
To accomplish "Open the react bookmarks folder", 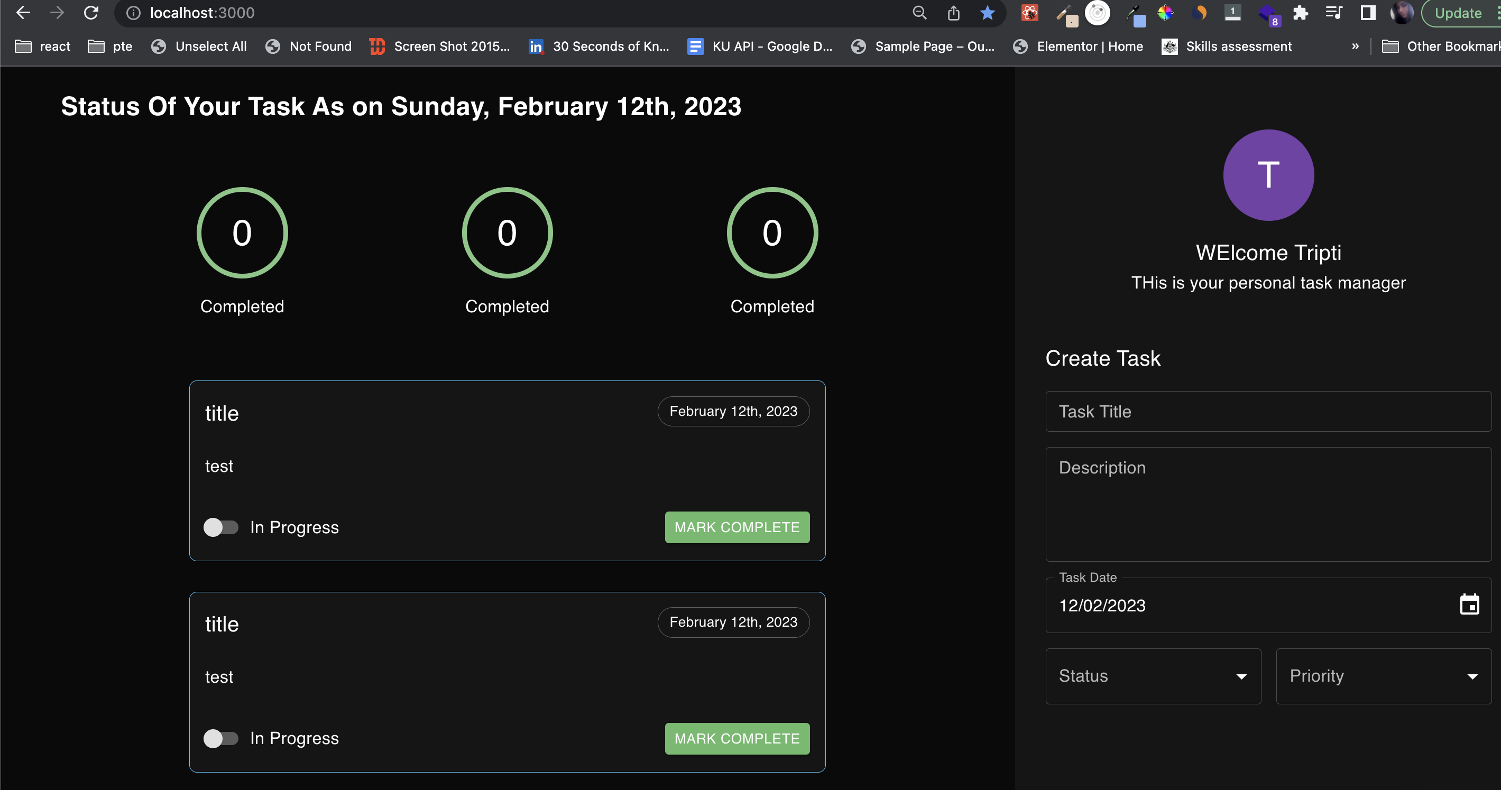I will (42, 47).
